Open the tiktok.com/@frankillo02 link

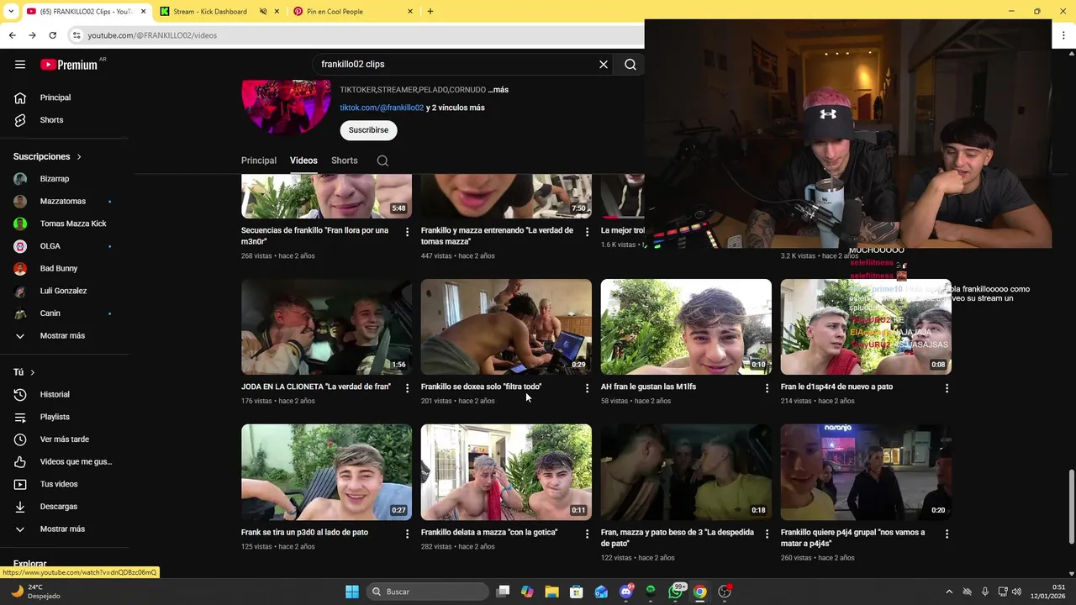click(x=382, y=108)
